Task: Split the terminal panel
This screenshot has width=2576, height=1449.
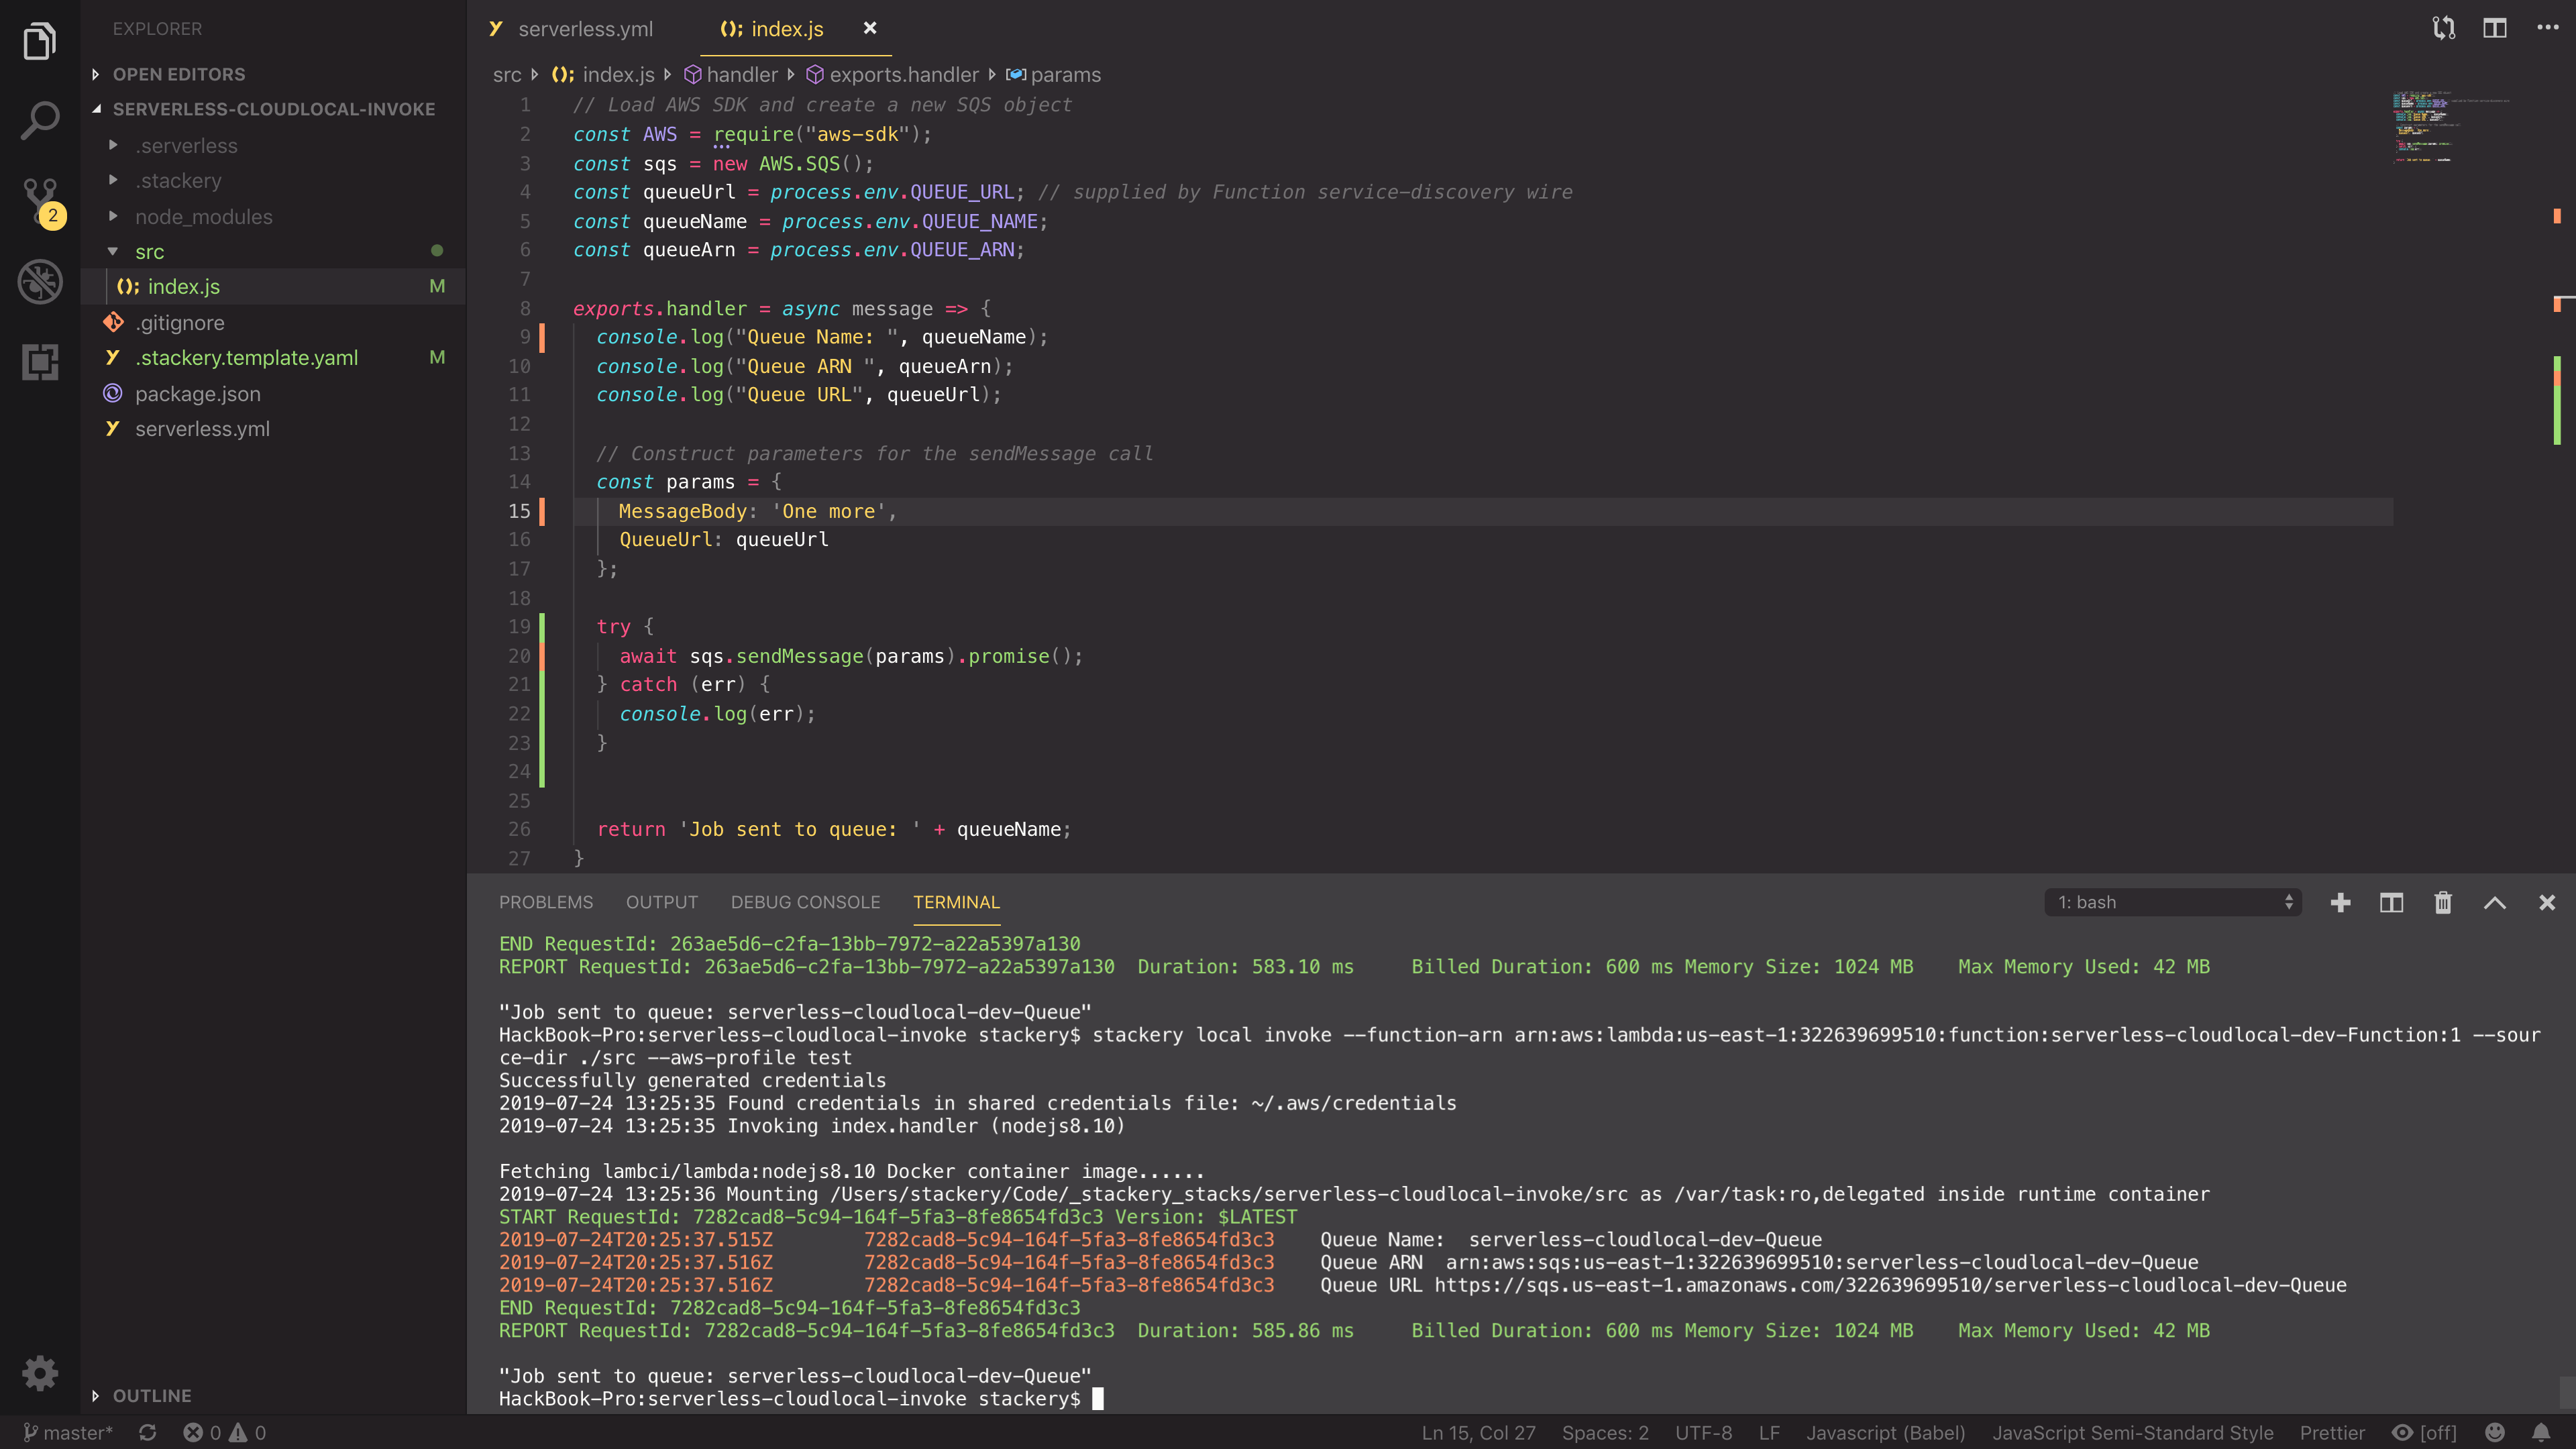Action: coord(2392,902)
